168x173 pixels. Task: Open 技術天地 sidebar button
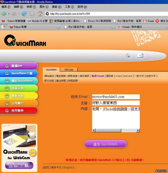coord(19,88)
